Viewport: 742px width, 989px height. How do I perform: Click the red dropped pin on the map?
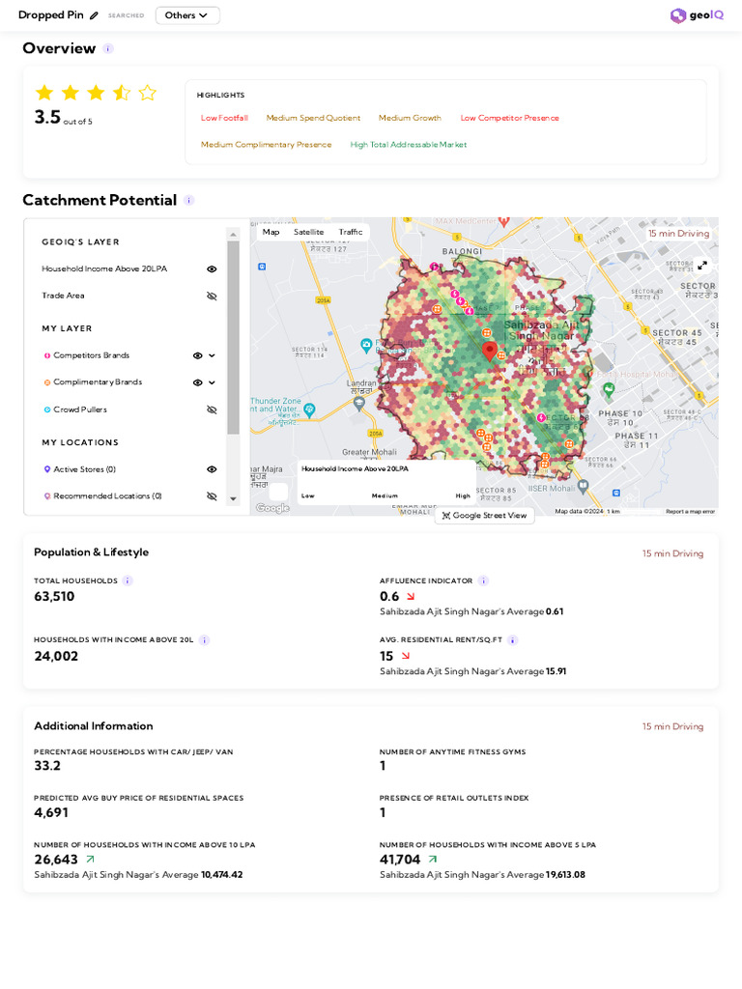point(489,351)
